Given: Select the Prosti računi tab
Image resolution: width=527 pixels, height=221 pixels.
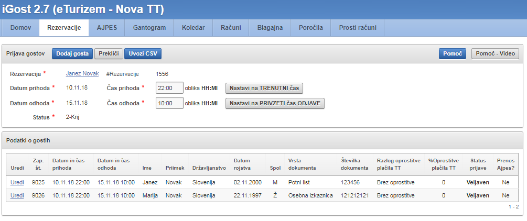Looking at the screenshot, I should (358, 28).
